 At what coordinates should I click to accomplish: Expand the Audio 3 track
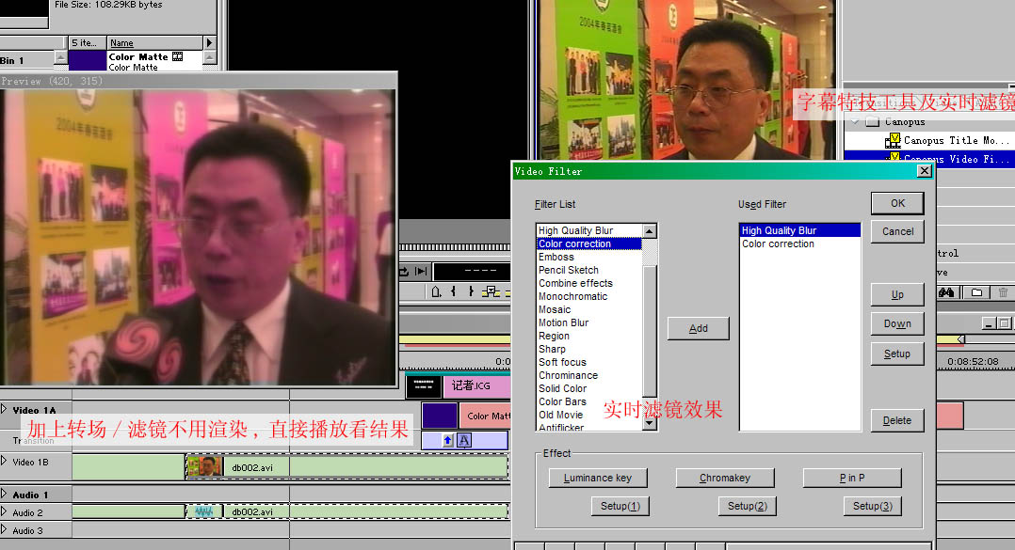(x=4, y=529)
